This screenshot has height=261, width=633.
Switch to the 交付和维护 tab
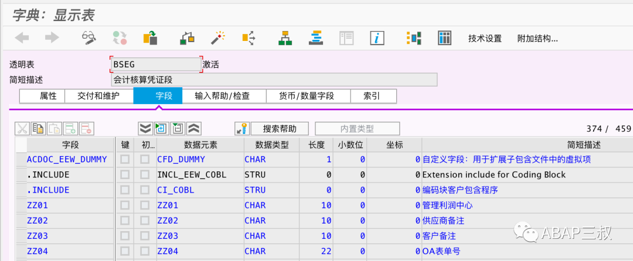point(99,96)
